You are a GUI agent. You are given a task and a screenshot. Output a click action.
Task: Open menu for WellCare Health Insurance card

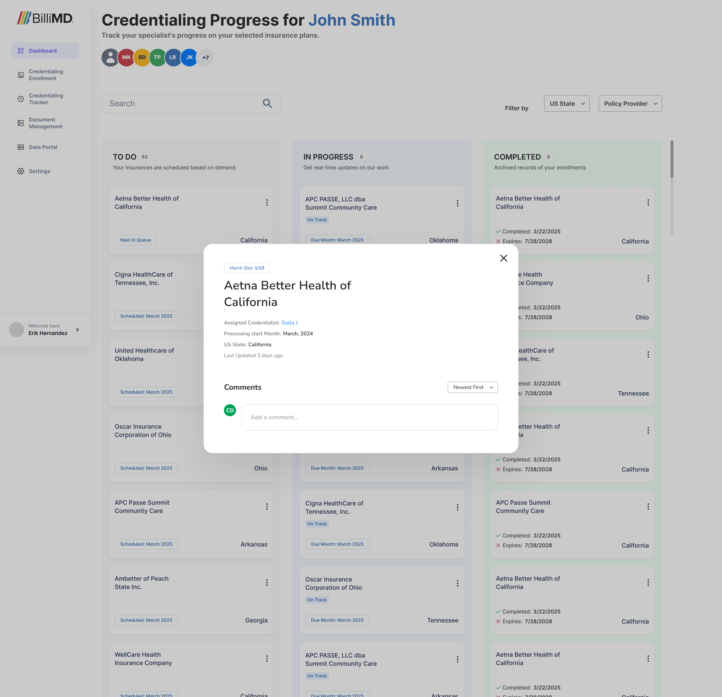click(x=267, y=659)
